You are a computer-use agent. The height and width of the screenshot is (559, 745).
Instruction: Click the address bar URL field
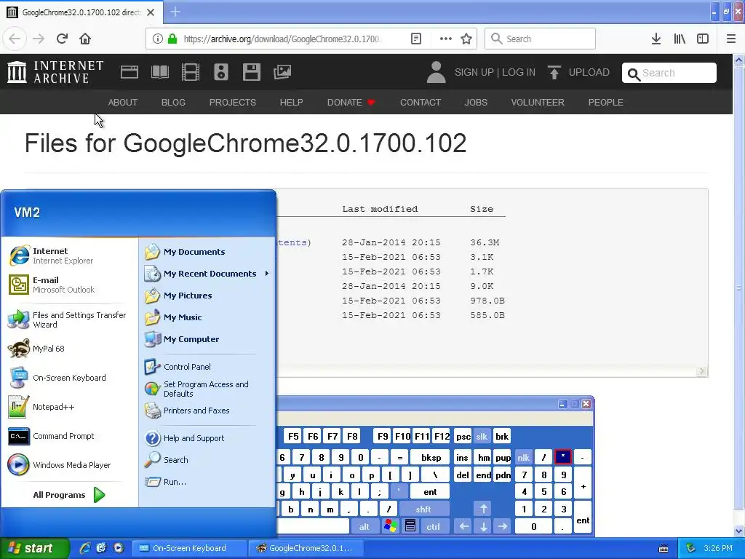(283, 39)
